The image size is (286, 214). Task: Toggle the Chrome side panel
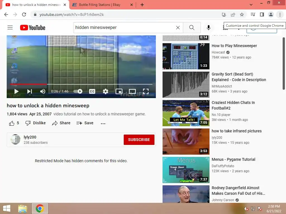pyautogui.click(x=262, y=14)
